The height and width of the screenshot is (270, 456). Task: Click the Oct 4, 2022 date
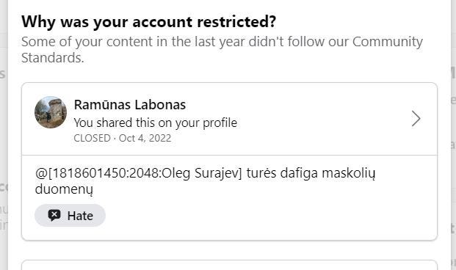pyautogui.click(x=145, y=138)
